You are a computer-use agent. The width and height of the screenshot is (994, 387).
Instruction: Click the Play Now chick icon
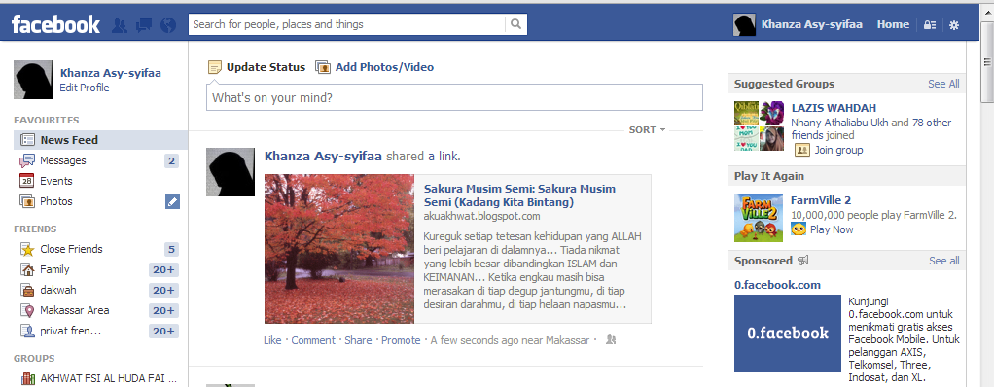[799, 229]
